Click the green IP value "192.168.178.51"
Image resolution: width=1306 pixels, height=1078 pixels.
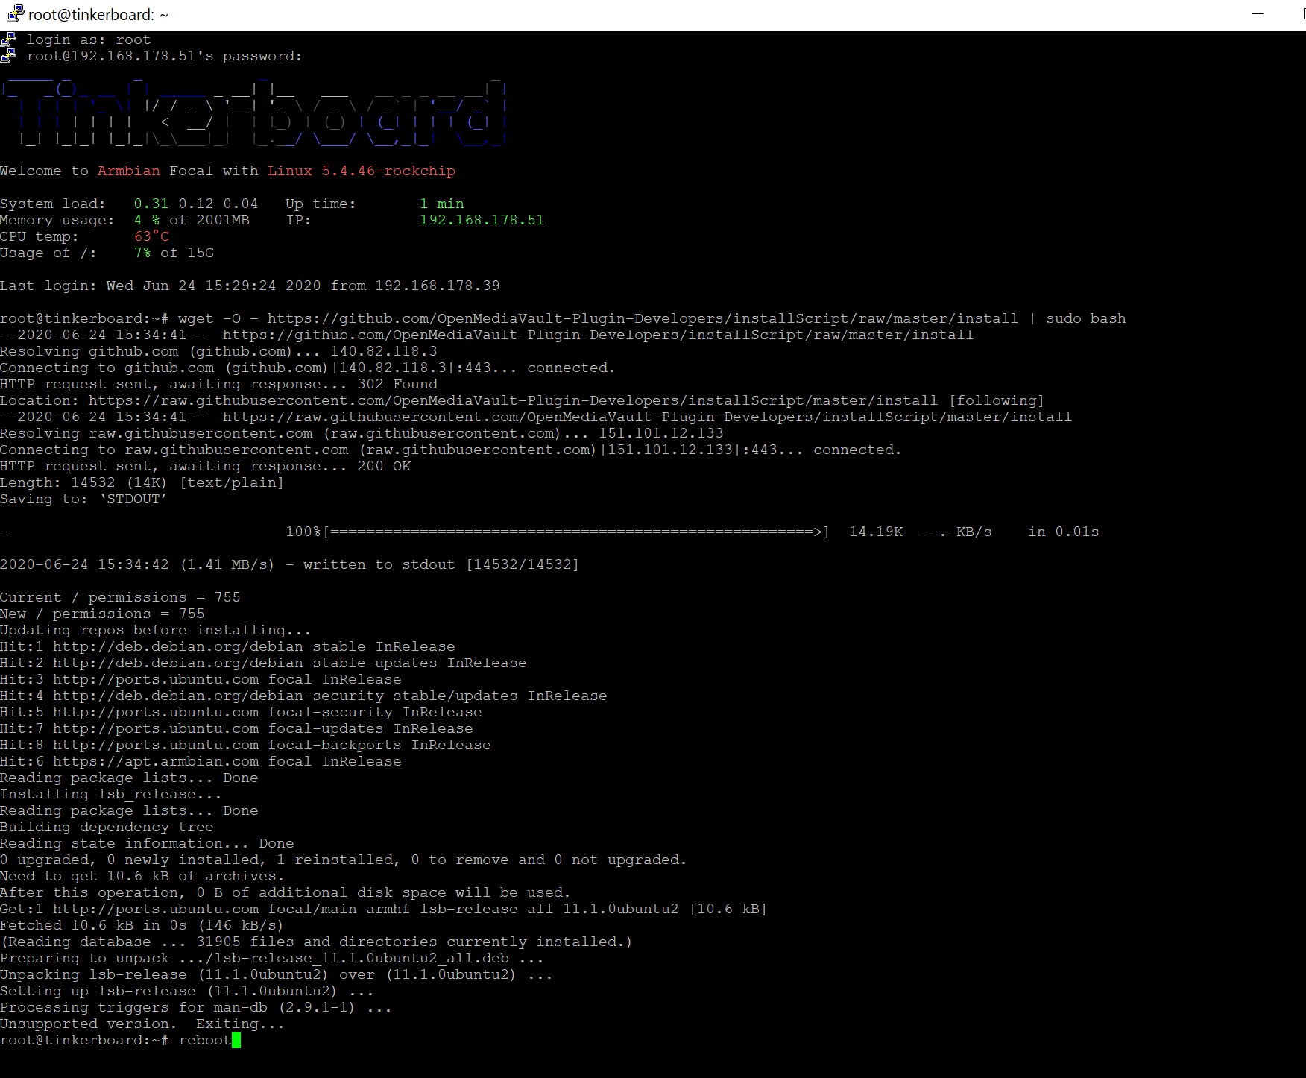(x=482, y=220)
